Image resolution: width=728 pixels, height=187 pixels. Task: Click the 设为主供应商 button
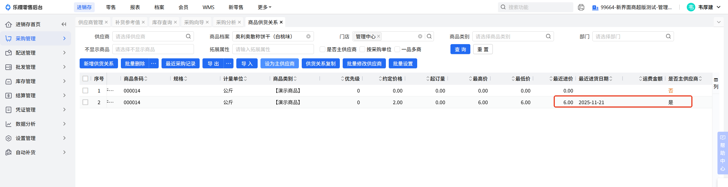click(x=280, y=63)
